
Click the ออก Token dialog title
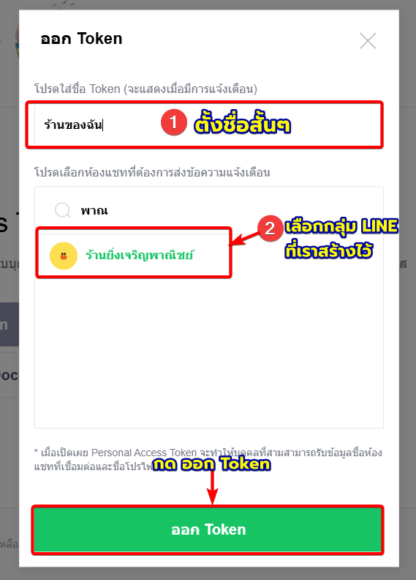81,39
